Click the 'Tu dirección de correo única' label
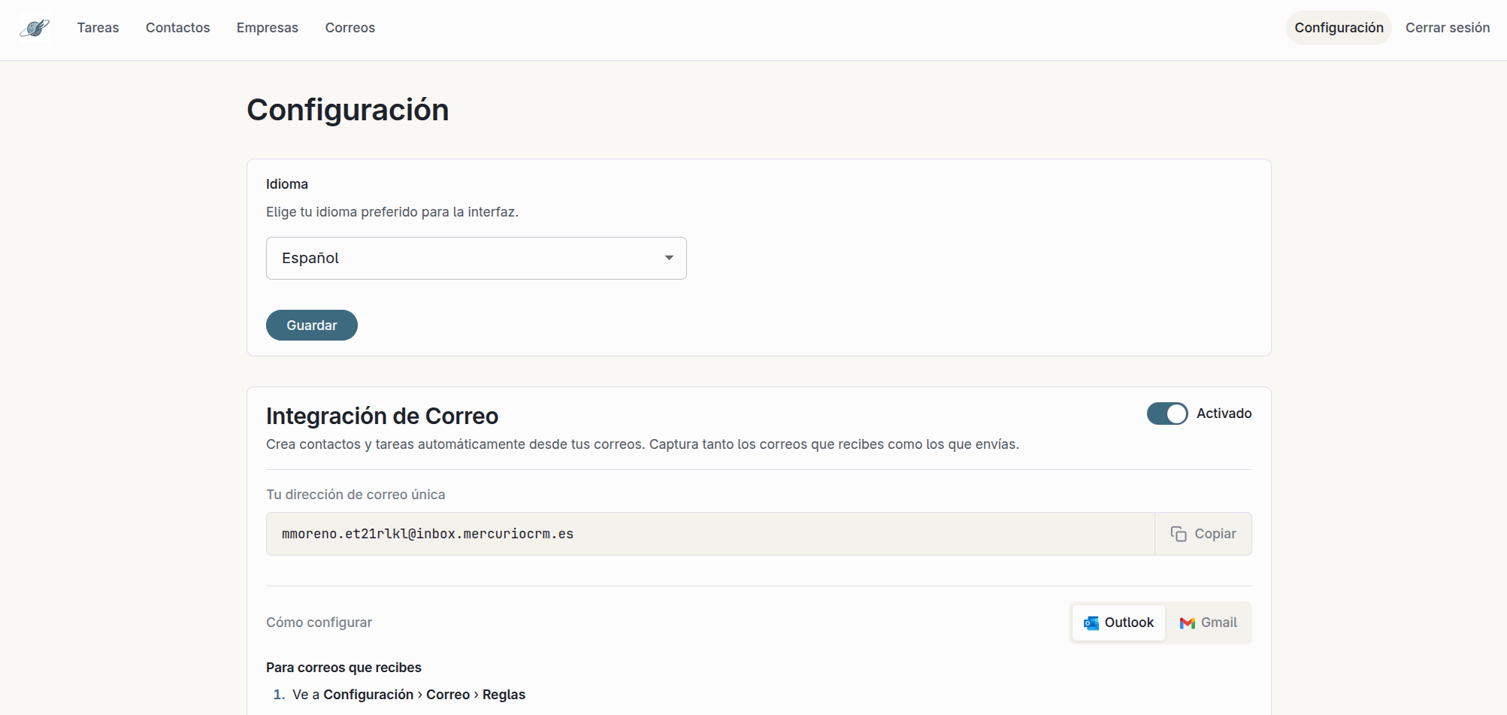 356,495
